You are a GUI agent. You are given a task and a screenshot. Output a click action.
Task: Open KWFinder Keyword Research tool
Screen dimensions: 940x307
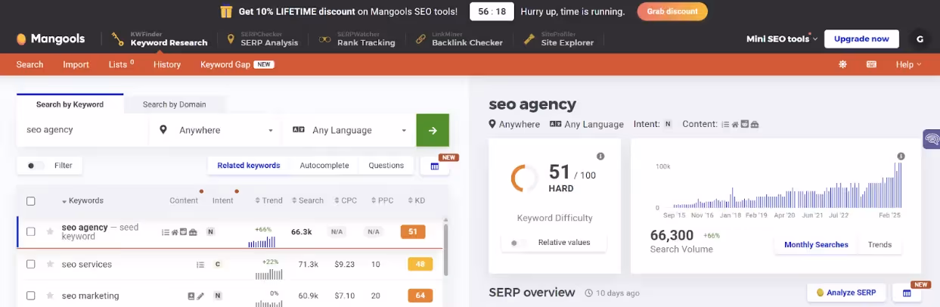pos(160,39)
